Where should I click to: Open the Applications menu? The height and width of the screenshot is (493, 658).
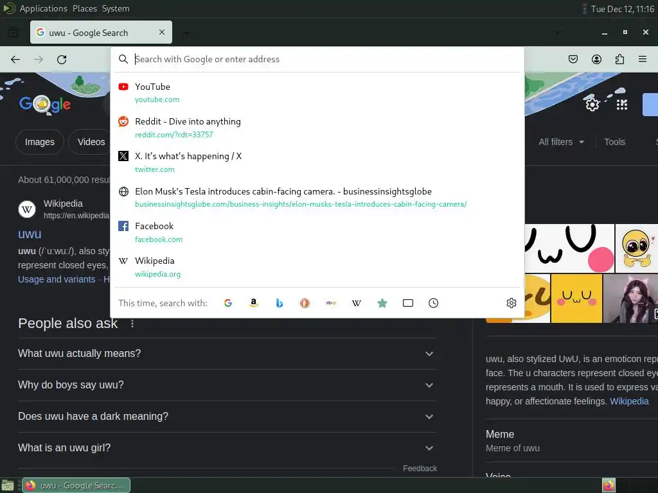coord(43,8)
